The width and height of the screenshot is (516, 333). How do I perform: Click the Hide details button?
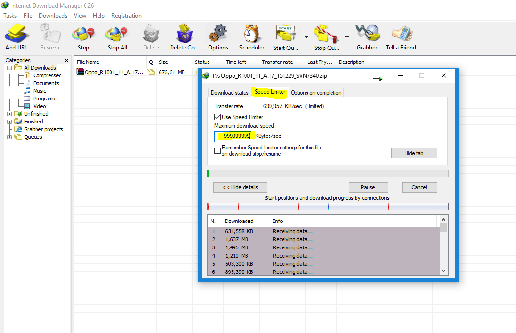click(240, 187)
